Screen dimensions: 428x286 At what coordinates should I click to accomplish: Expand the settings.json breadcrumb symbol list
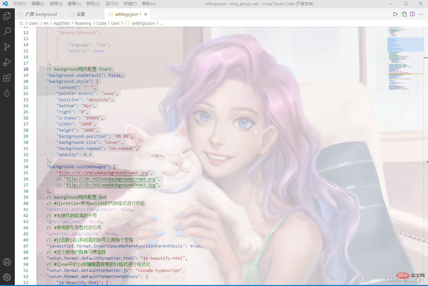[x=161, y=23]
